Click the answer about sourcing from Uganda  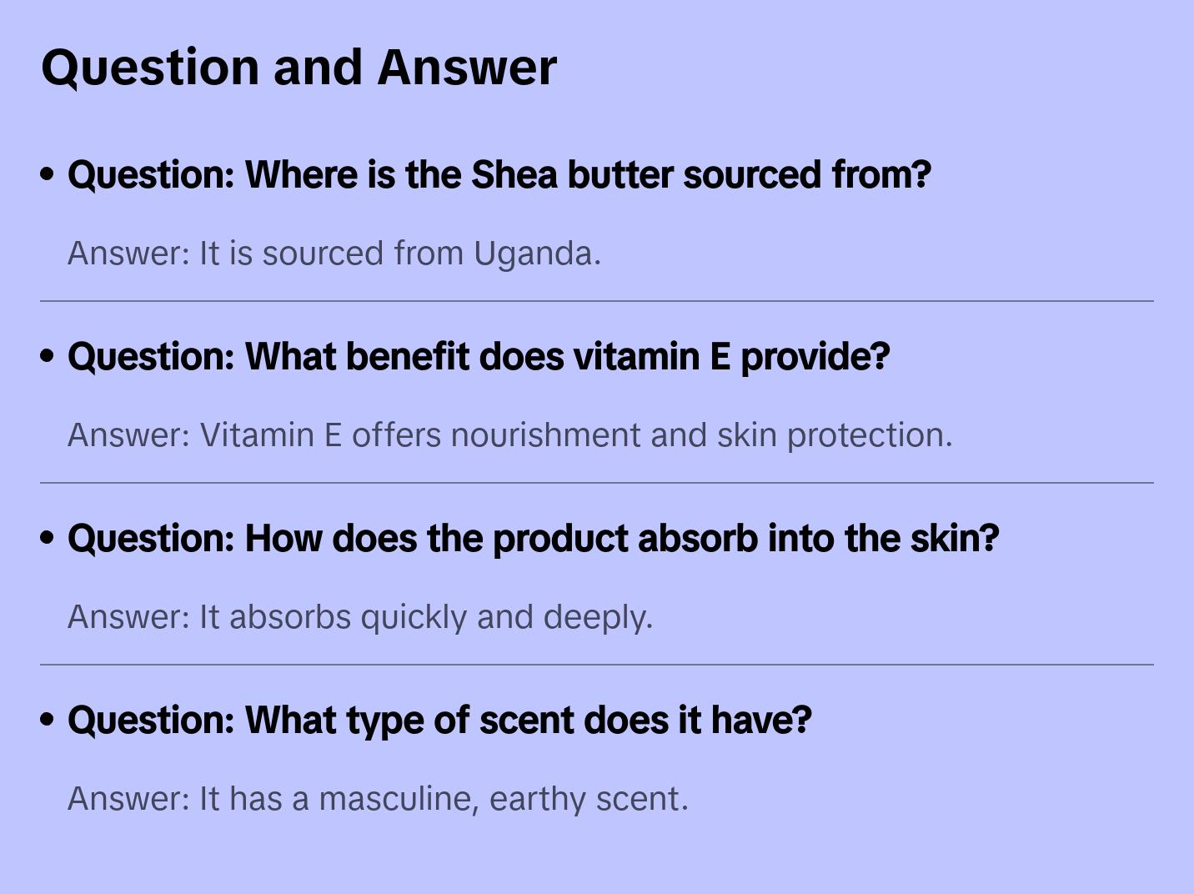pyautogui.click(x=334, y=254)
